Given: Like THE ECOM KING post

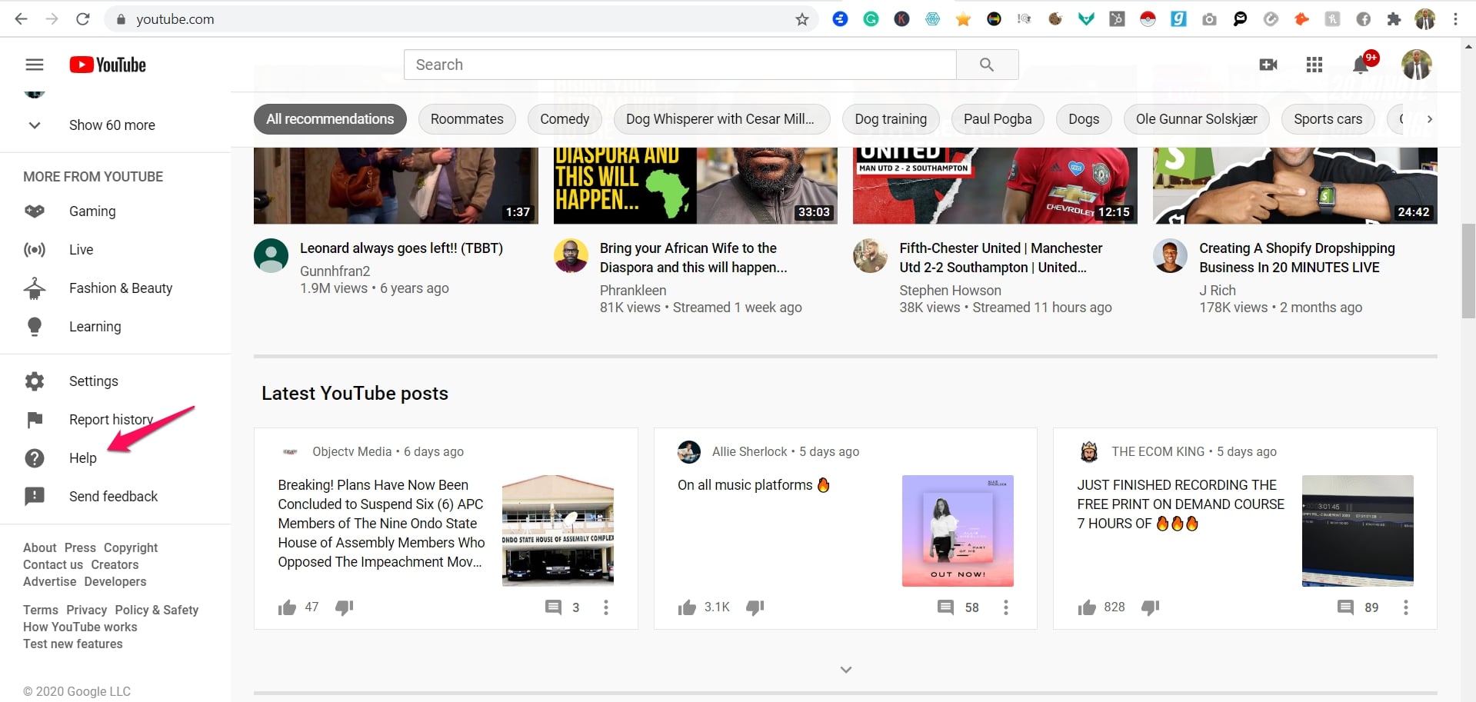Looking at the screenshot, I should [1087, 607].
